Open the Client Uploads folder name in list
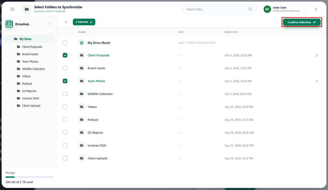 (x=98, y=158)
